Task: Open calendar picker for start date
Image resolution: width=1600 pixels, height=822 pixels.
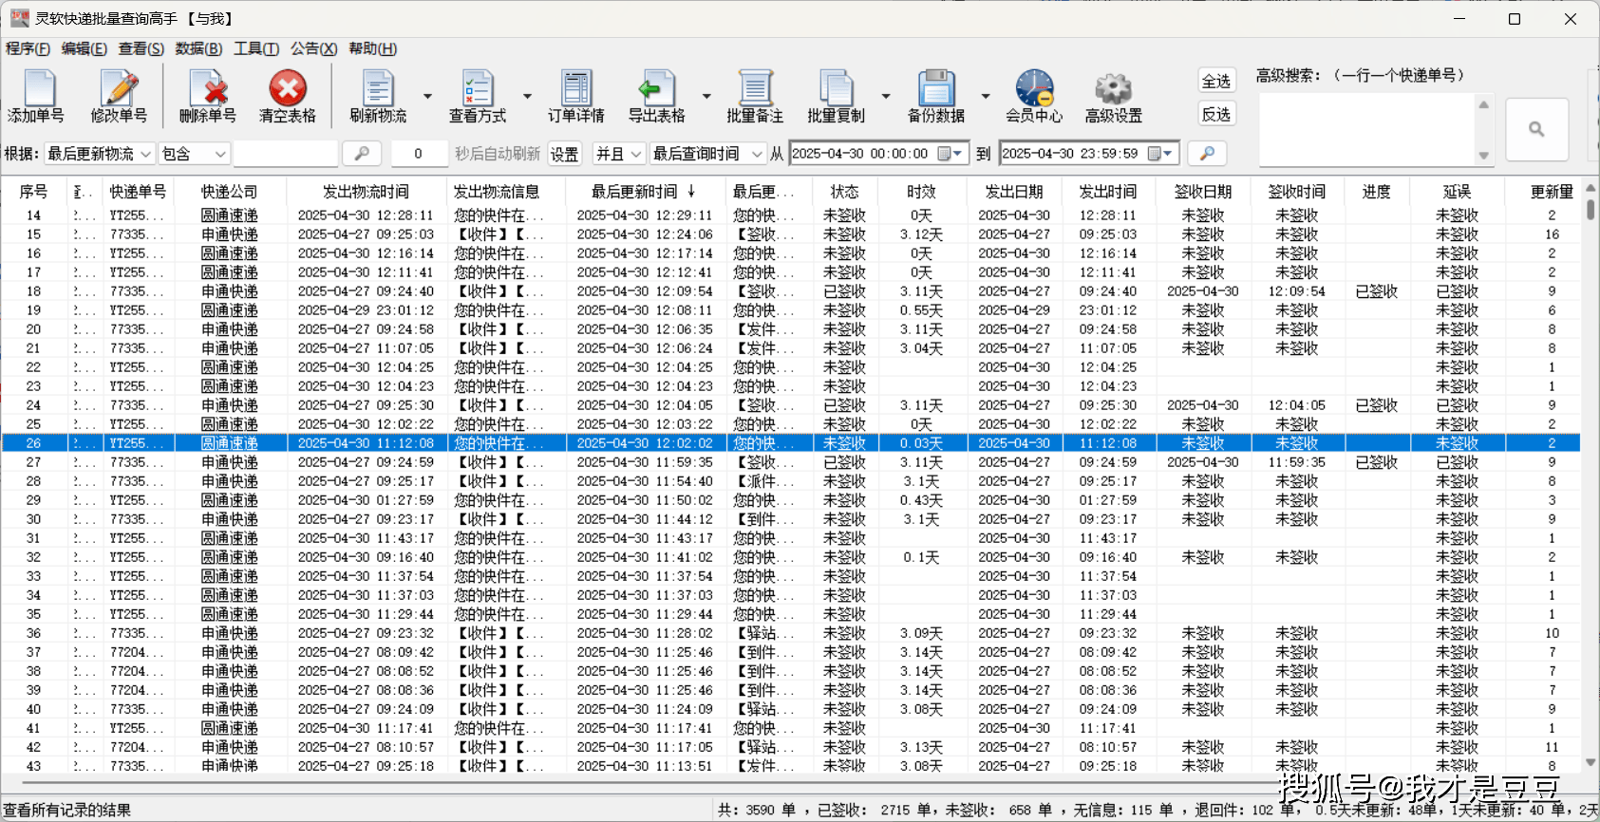Action: 951,153
